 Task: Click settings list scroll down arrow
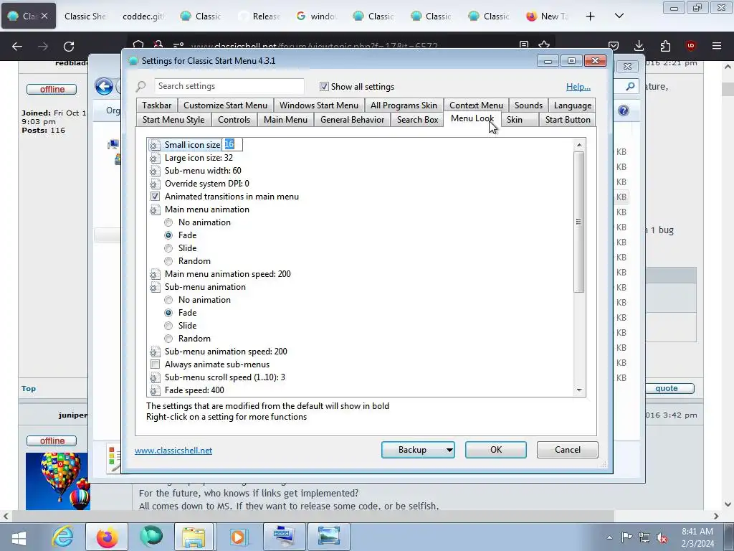click(579, 390)
